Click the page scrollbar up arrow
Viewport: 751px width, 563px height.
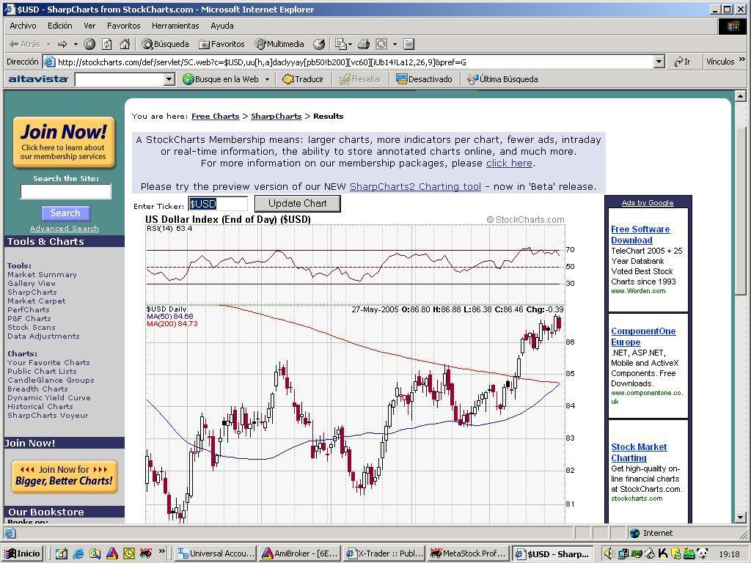pos(740,97)
